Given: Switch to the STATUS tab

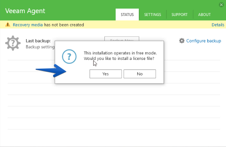Looking at the screenshot, I should (127, 14).
